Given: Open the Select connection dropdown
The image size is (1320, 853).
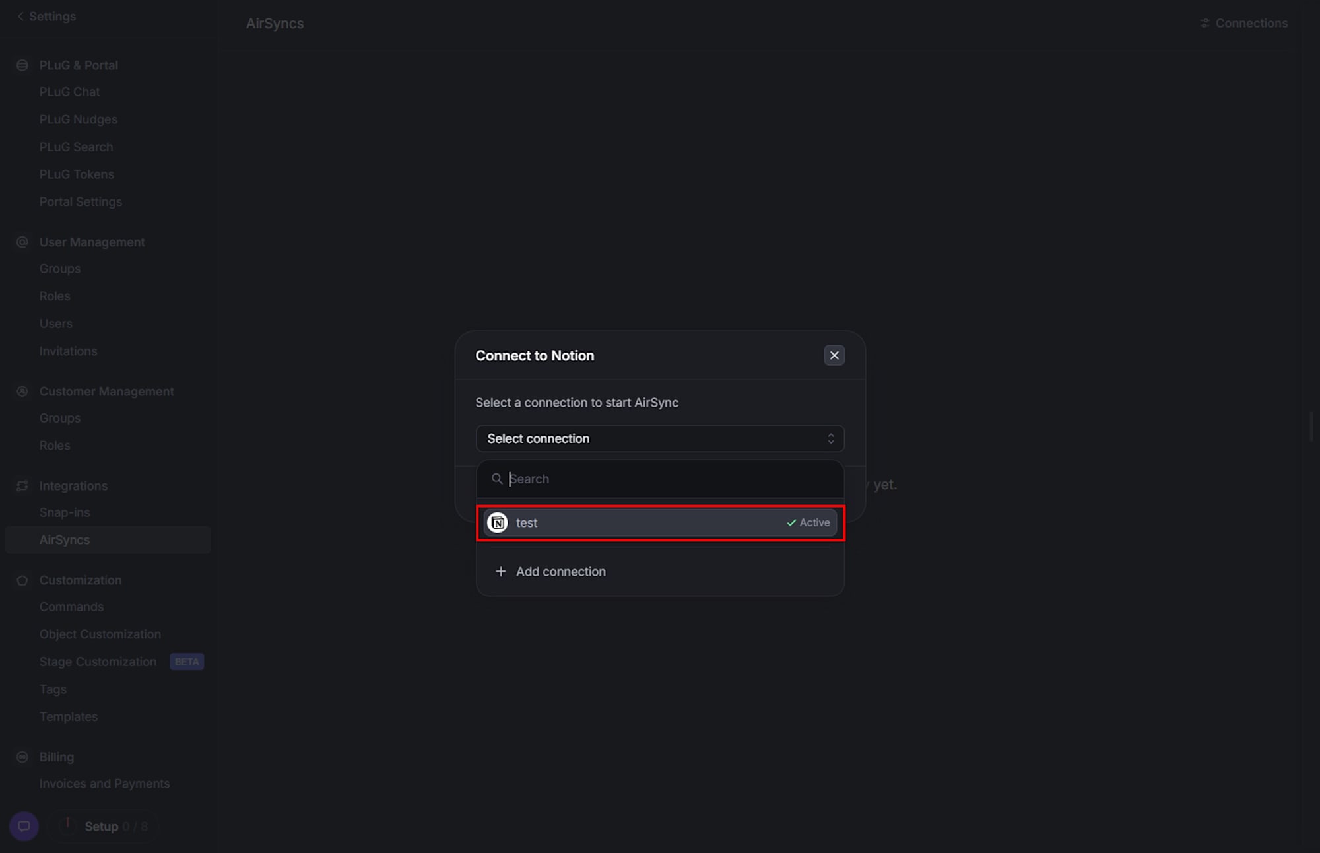Looking at the screenshot, I should click(659, 438).
